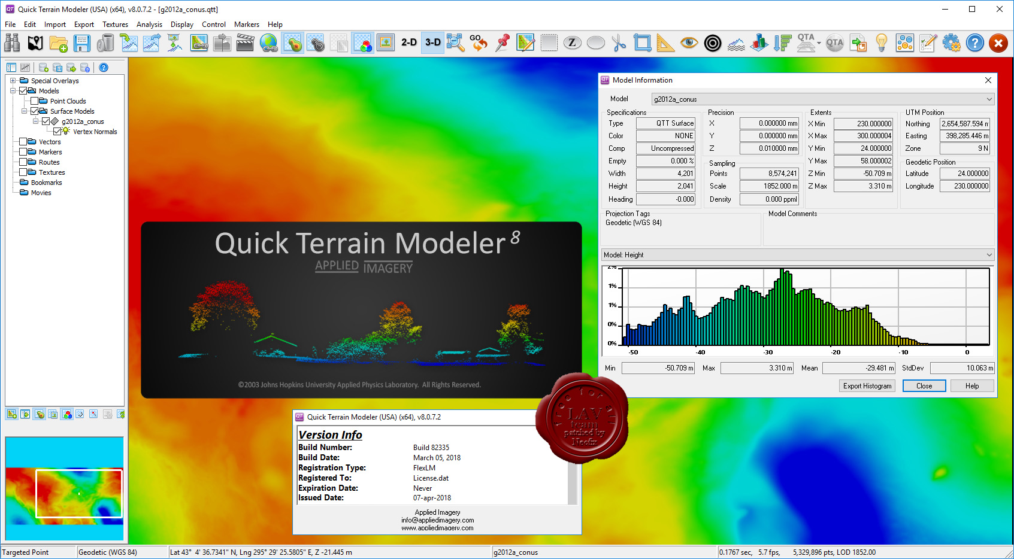Enable the Vectors checkbox
This screenshot has width=1014, height=559.
[23, 142]
